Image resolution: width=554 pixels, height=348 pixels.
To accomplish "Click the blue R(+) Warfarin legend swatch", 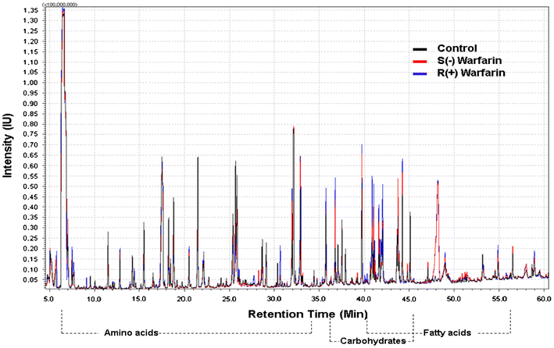I will click(420, 74).
